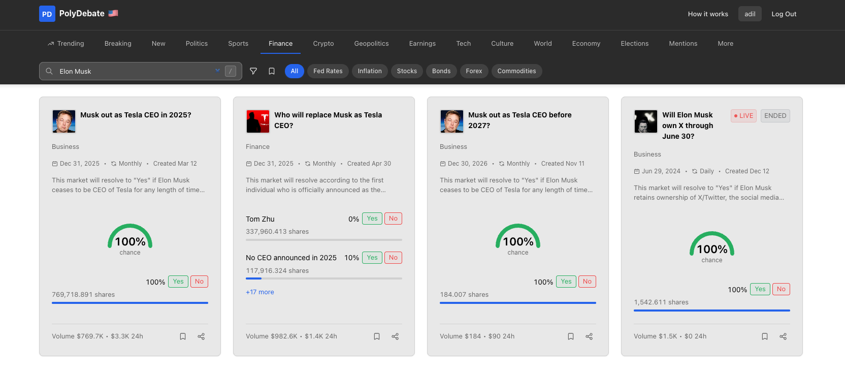
Task: Switch to the Breaking tab
Action: (x=118, y=44)
